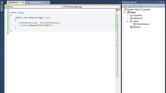Click the "9975-0504" string literal
166x93 pixels.
click(44, 25)
